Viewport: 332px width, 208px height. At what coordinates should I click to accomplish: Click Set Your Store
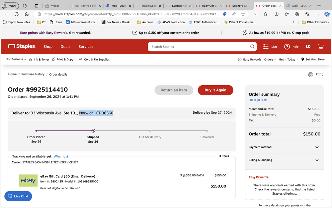pos(313,60)
